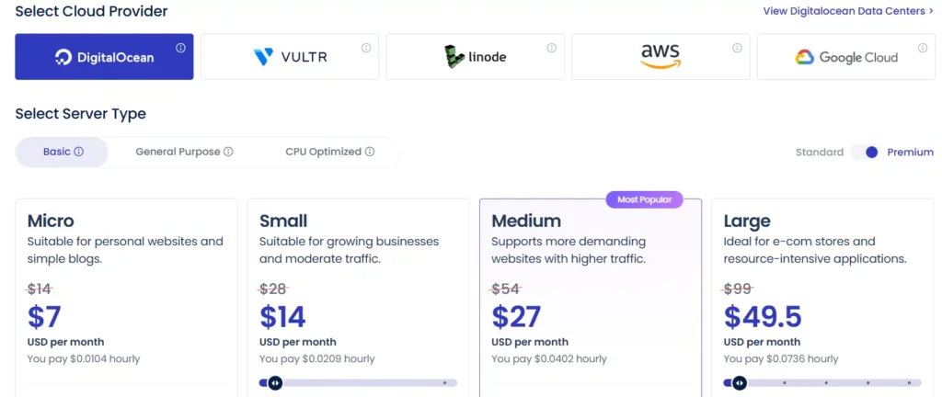The width and height of the screenshot is (942, 397).
Task: Click the $27 Medium price
Action: 516,317
